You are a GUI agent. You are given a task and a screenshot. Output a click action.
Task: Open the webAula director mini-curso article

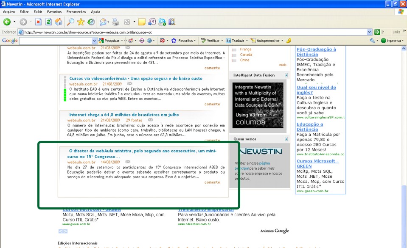(x=142, y=154)
